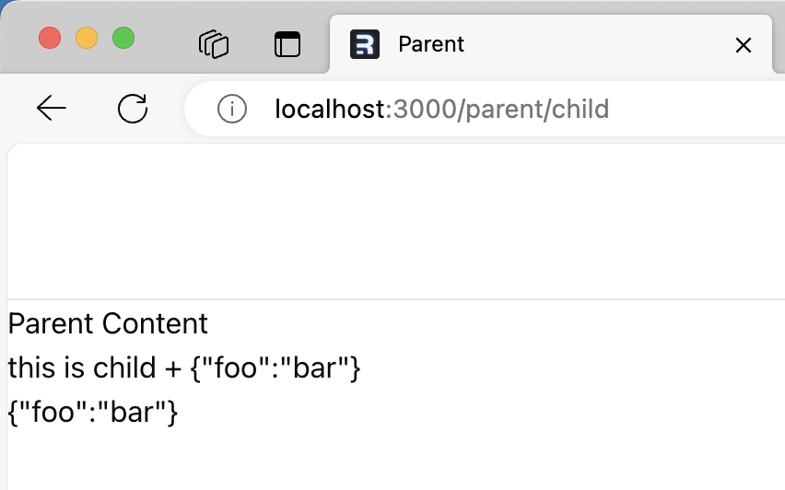Click the Remix favicon on the Parent tab
Image resolution: width=785 pixels, height=490 pixels.
click(x=365, y=44)
